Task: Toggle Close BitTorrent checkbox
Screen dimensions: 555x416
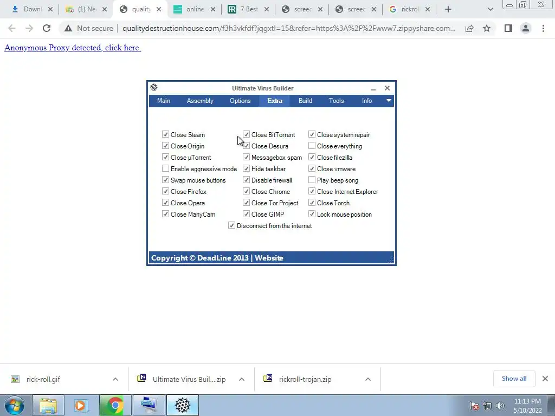Action: pos(247,134)
